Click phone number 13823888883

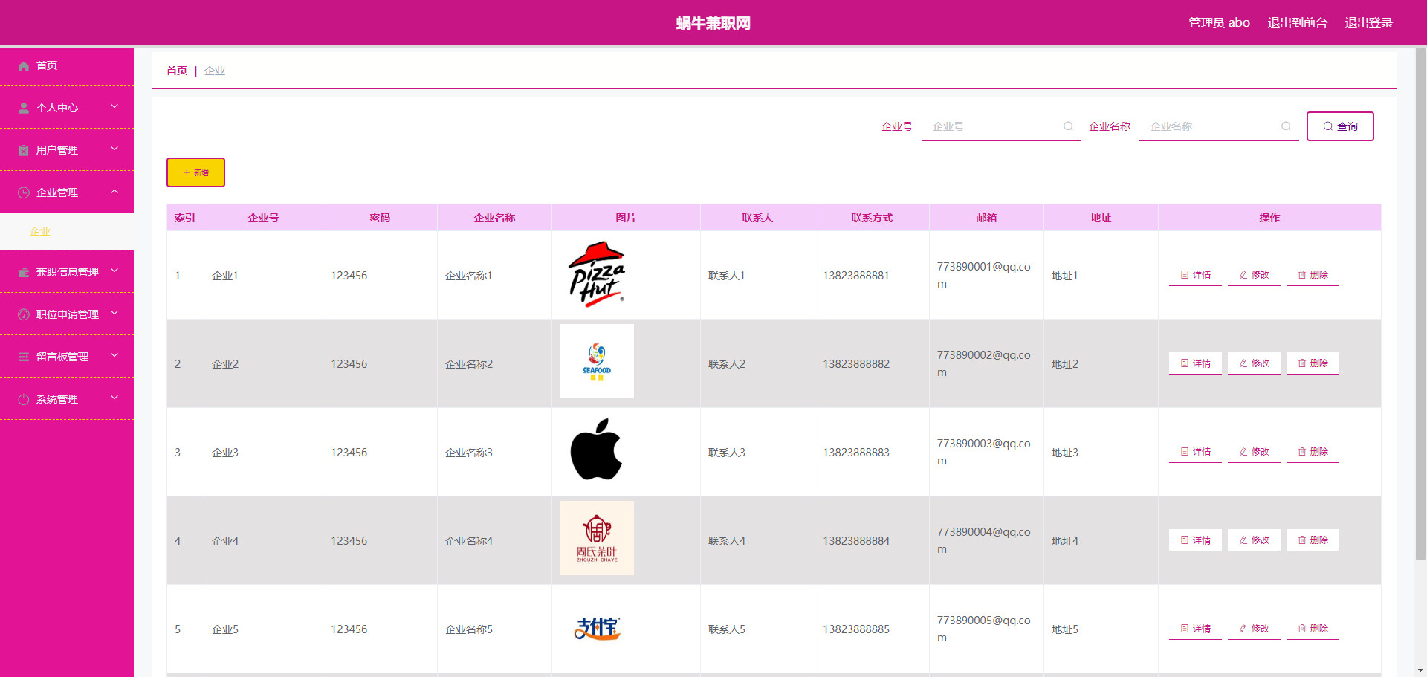(855, 453)
